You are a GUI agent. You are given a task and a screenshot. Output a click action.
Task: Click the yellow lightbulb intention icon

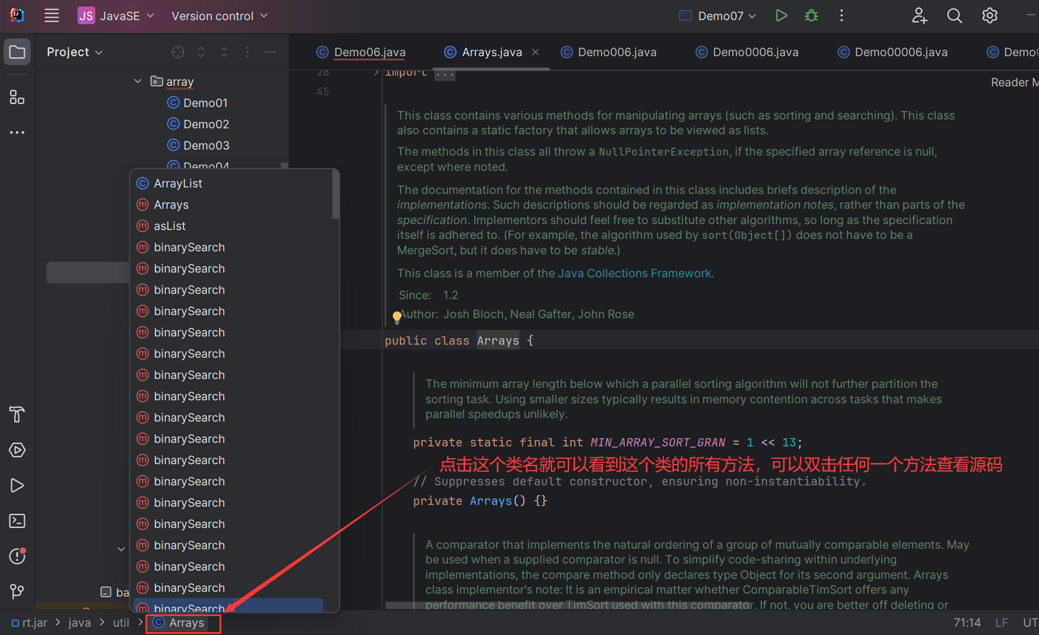click(x=397, y=317)
